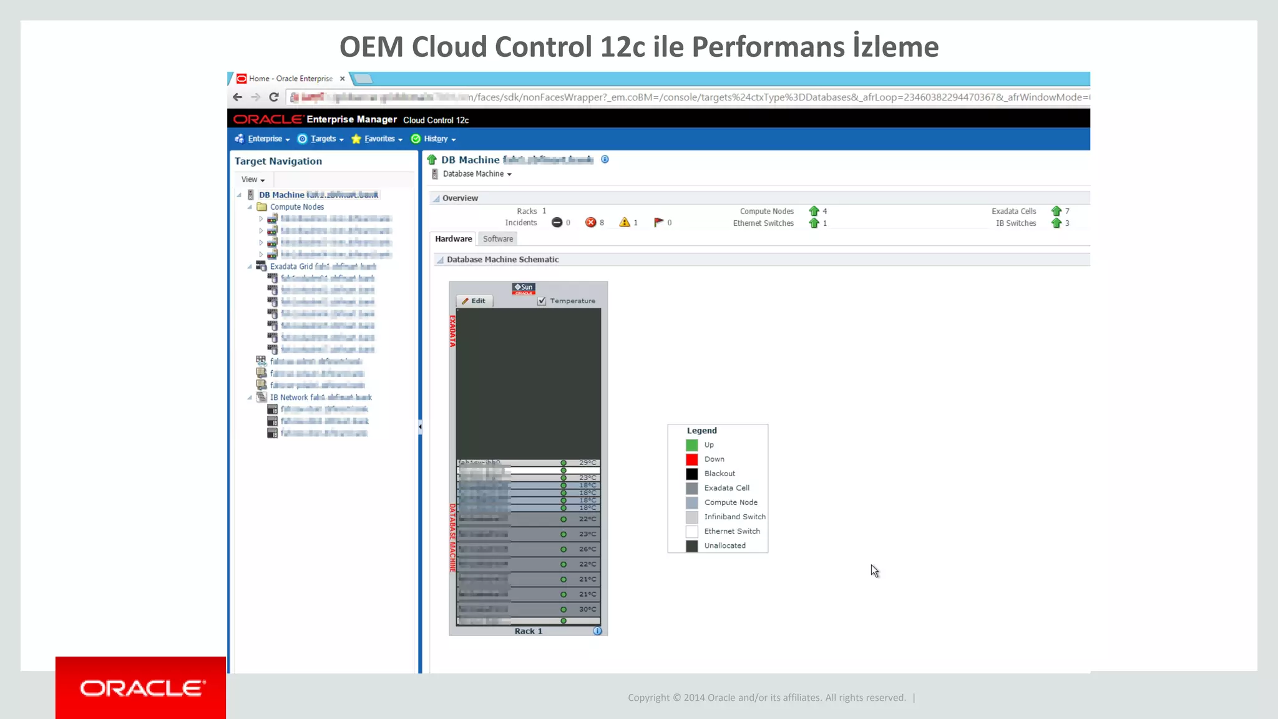The image size is (1278, 719).
Task: Click the Down red legend swatch
Action: [691, 459]
